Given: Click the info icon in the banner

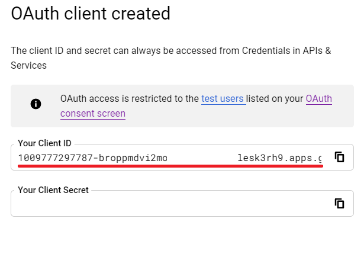Looking at the screenshot, I should tap(36, 104).
